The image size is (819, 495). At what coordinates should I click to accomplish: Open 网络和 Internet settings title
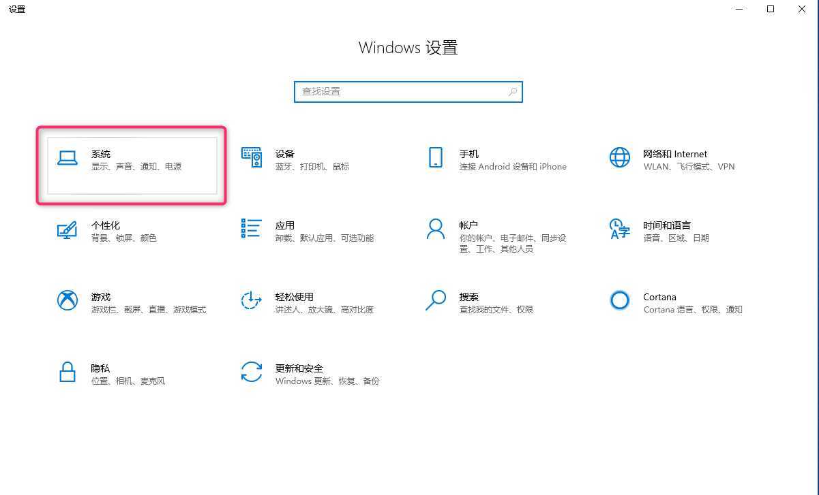(x=675, y=154)
